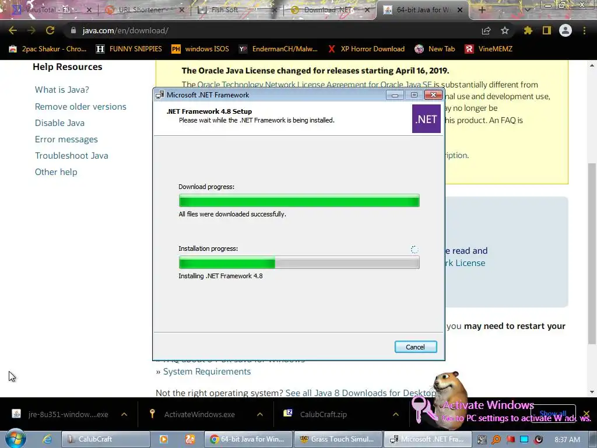
Task: Minimize the Microsoft .NET Framework dialog
Action: pos(395,95)
